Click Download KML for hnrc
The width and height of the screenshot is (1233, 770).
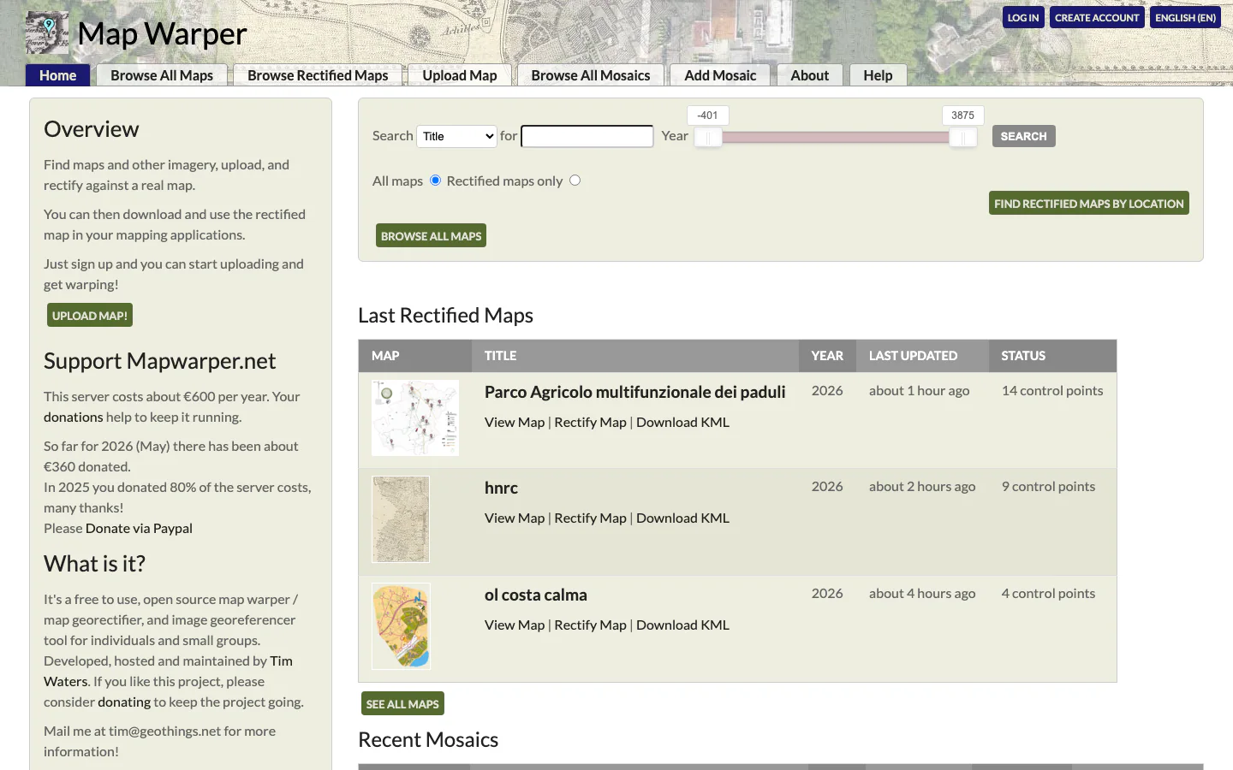pos(682,518)
